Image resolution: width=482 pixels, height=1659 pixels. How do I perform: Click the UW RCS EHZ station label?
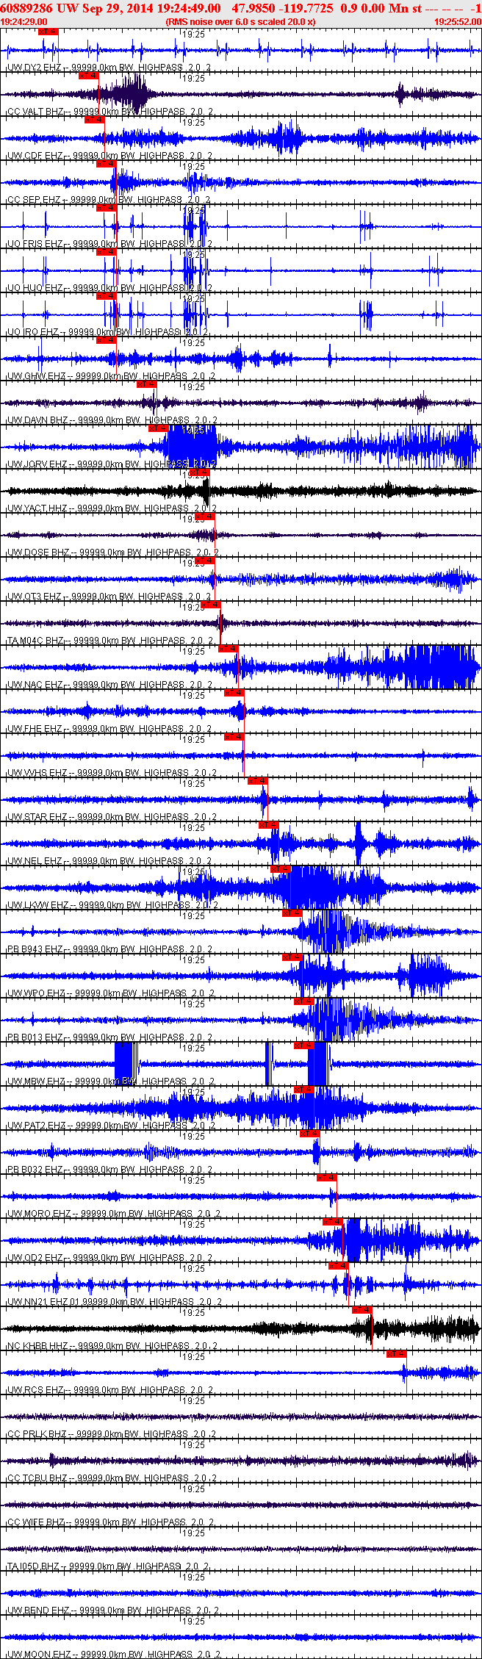36,1390
